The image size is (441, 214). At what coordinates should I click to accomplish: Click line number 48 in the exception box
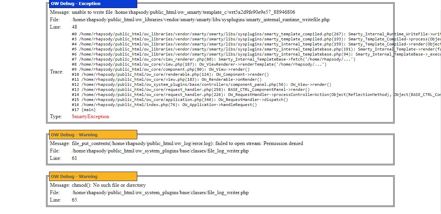tap(74, 27)
